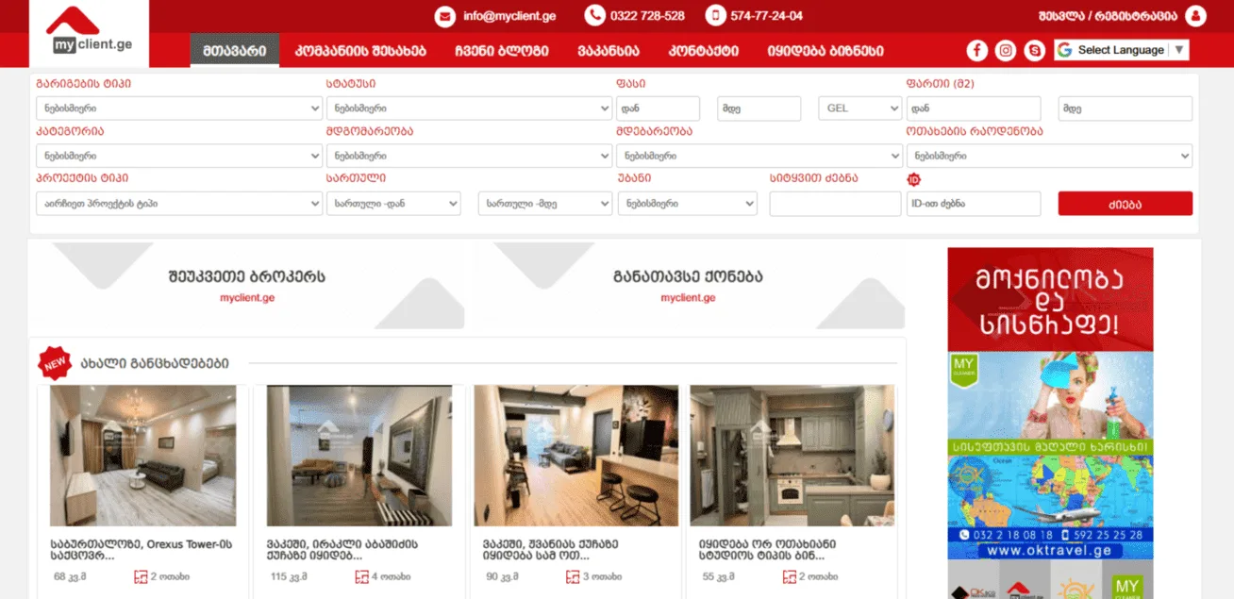Click the red ID badge icon above ID search

[x=913, y=179]
